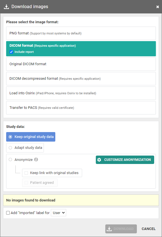Tick the Patient agreed checkbox
The image size is (162, 237).
pyautogui.click(x=26, y=183)
